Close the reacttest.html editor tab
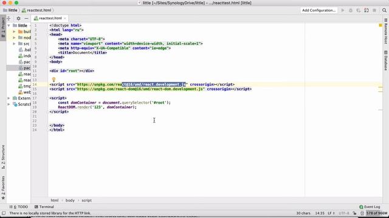389x218 pixels. (x=65, y=18)
